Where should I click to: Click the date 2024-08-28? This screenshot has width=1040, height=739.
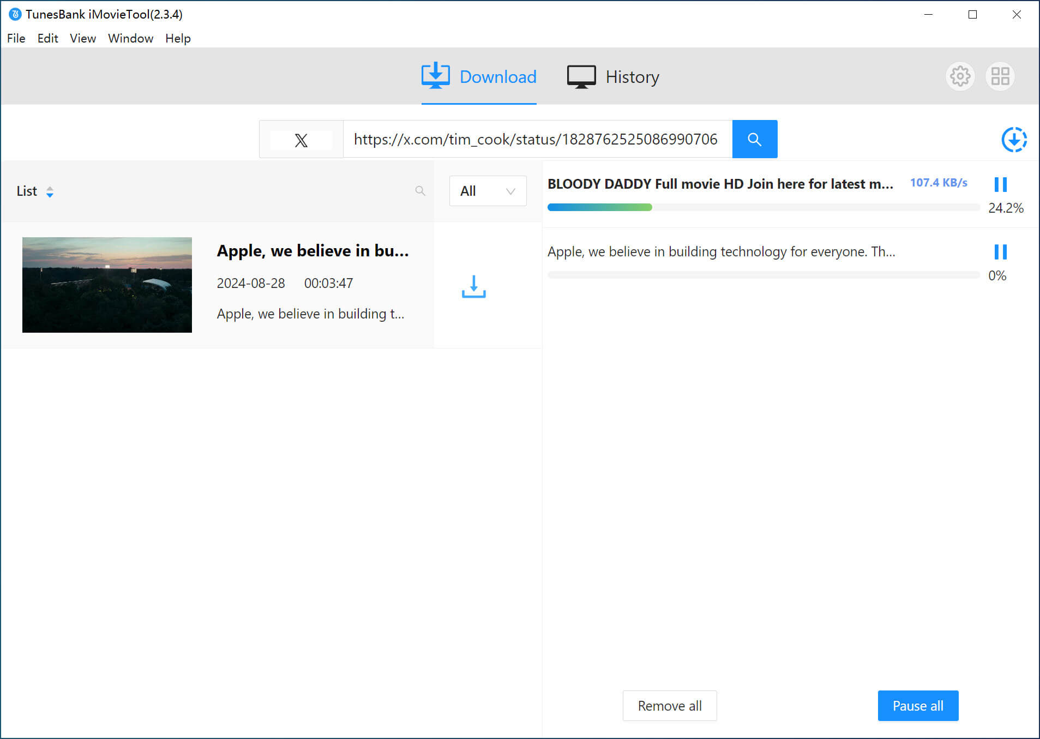[251, 283]
